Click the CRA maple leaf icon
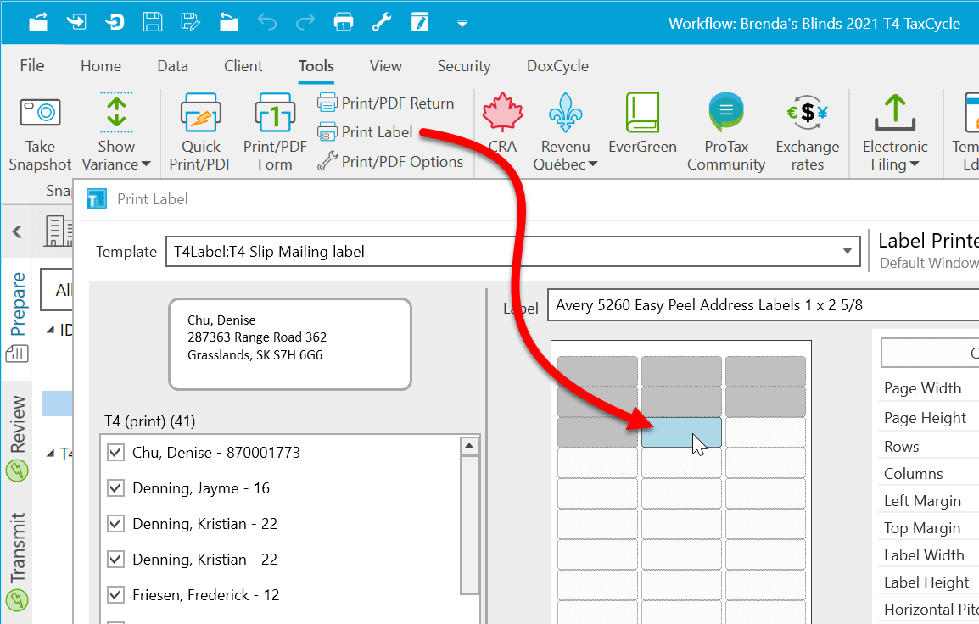 (x=502, y=112)
